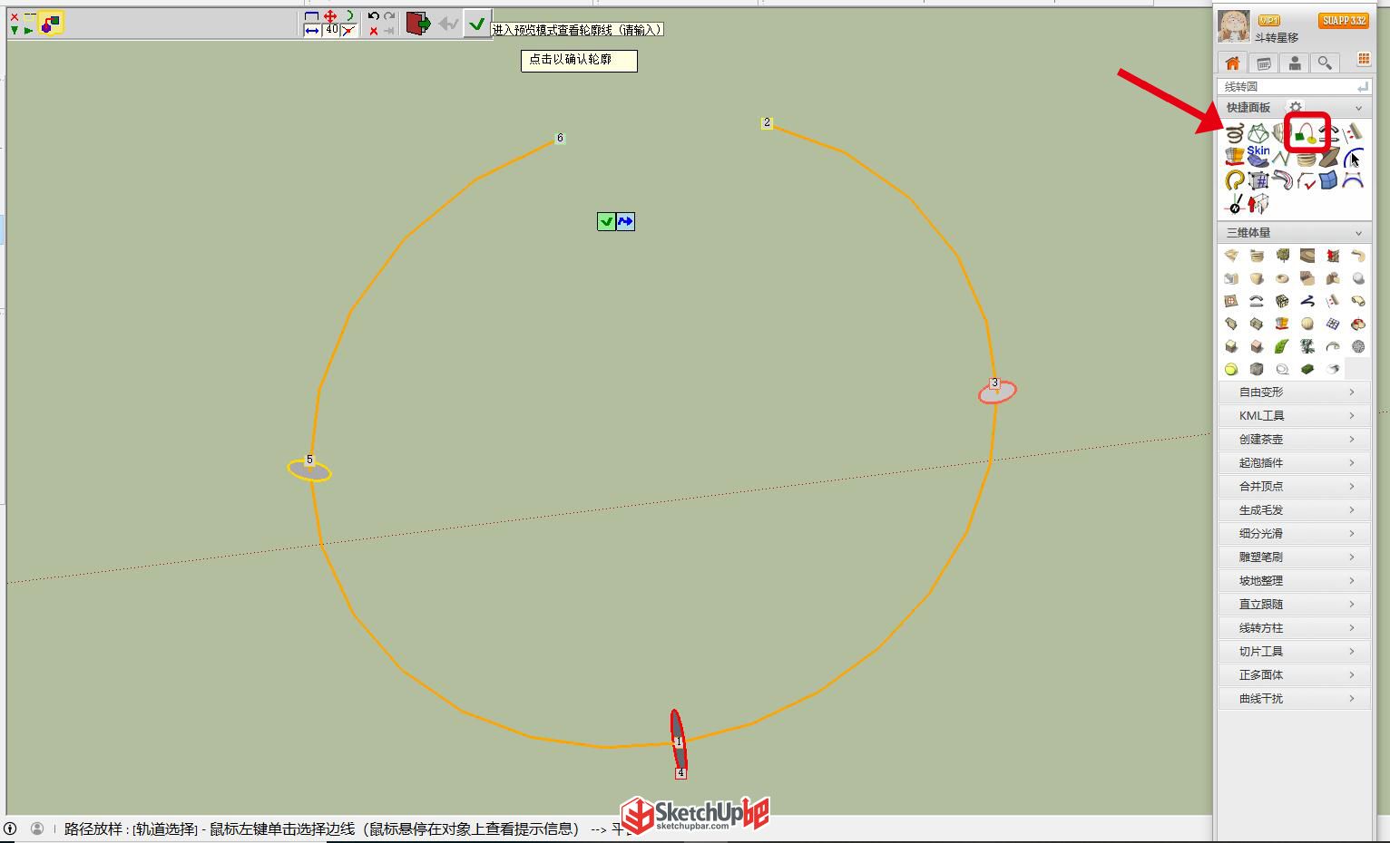
Task: Expand the 创建茶壶 section
Action: [1294, 439]
